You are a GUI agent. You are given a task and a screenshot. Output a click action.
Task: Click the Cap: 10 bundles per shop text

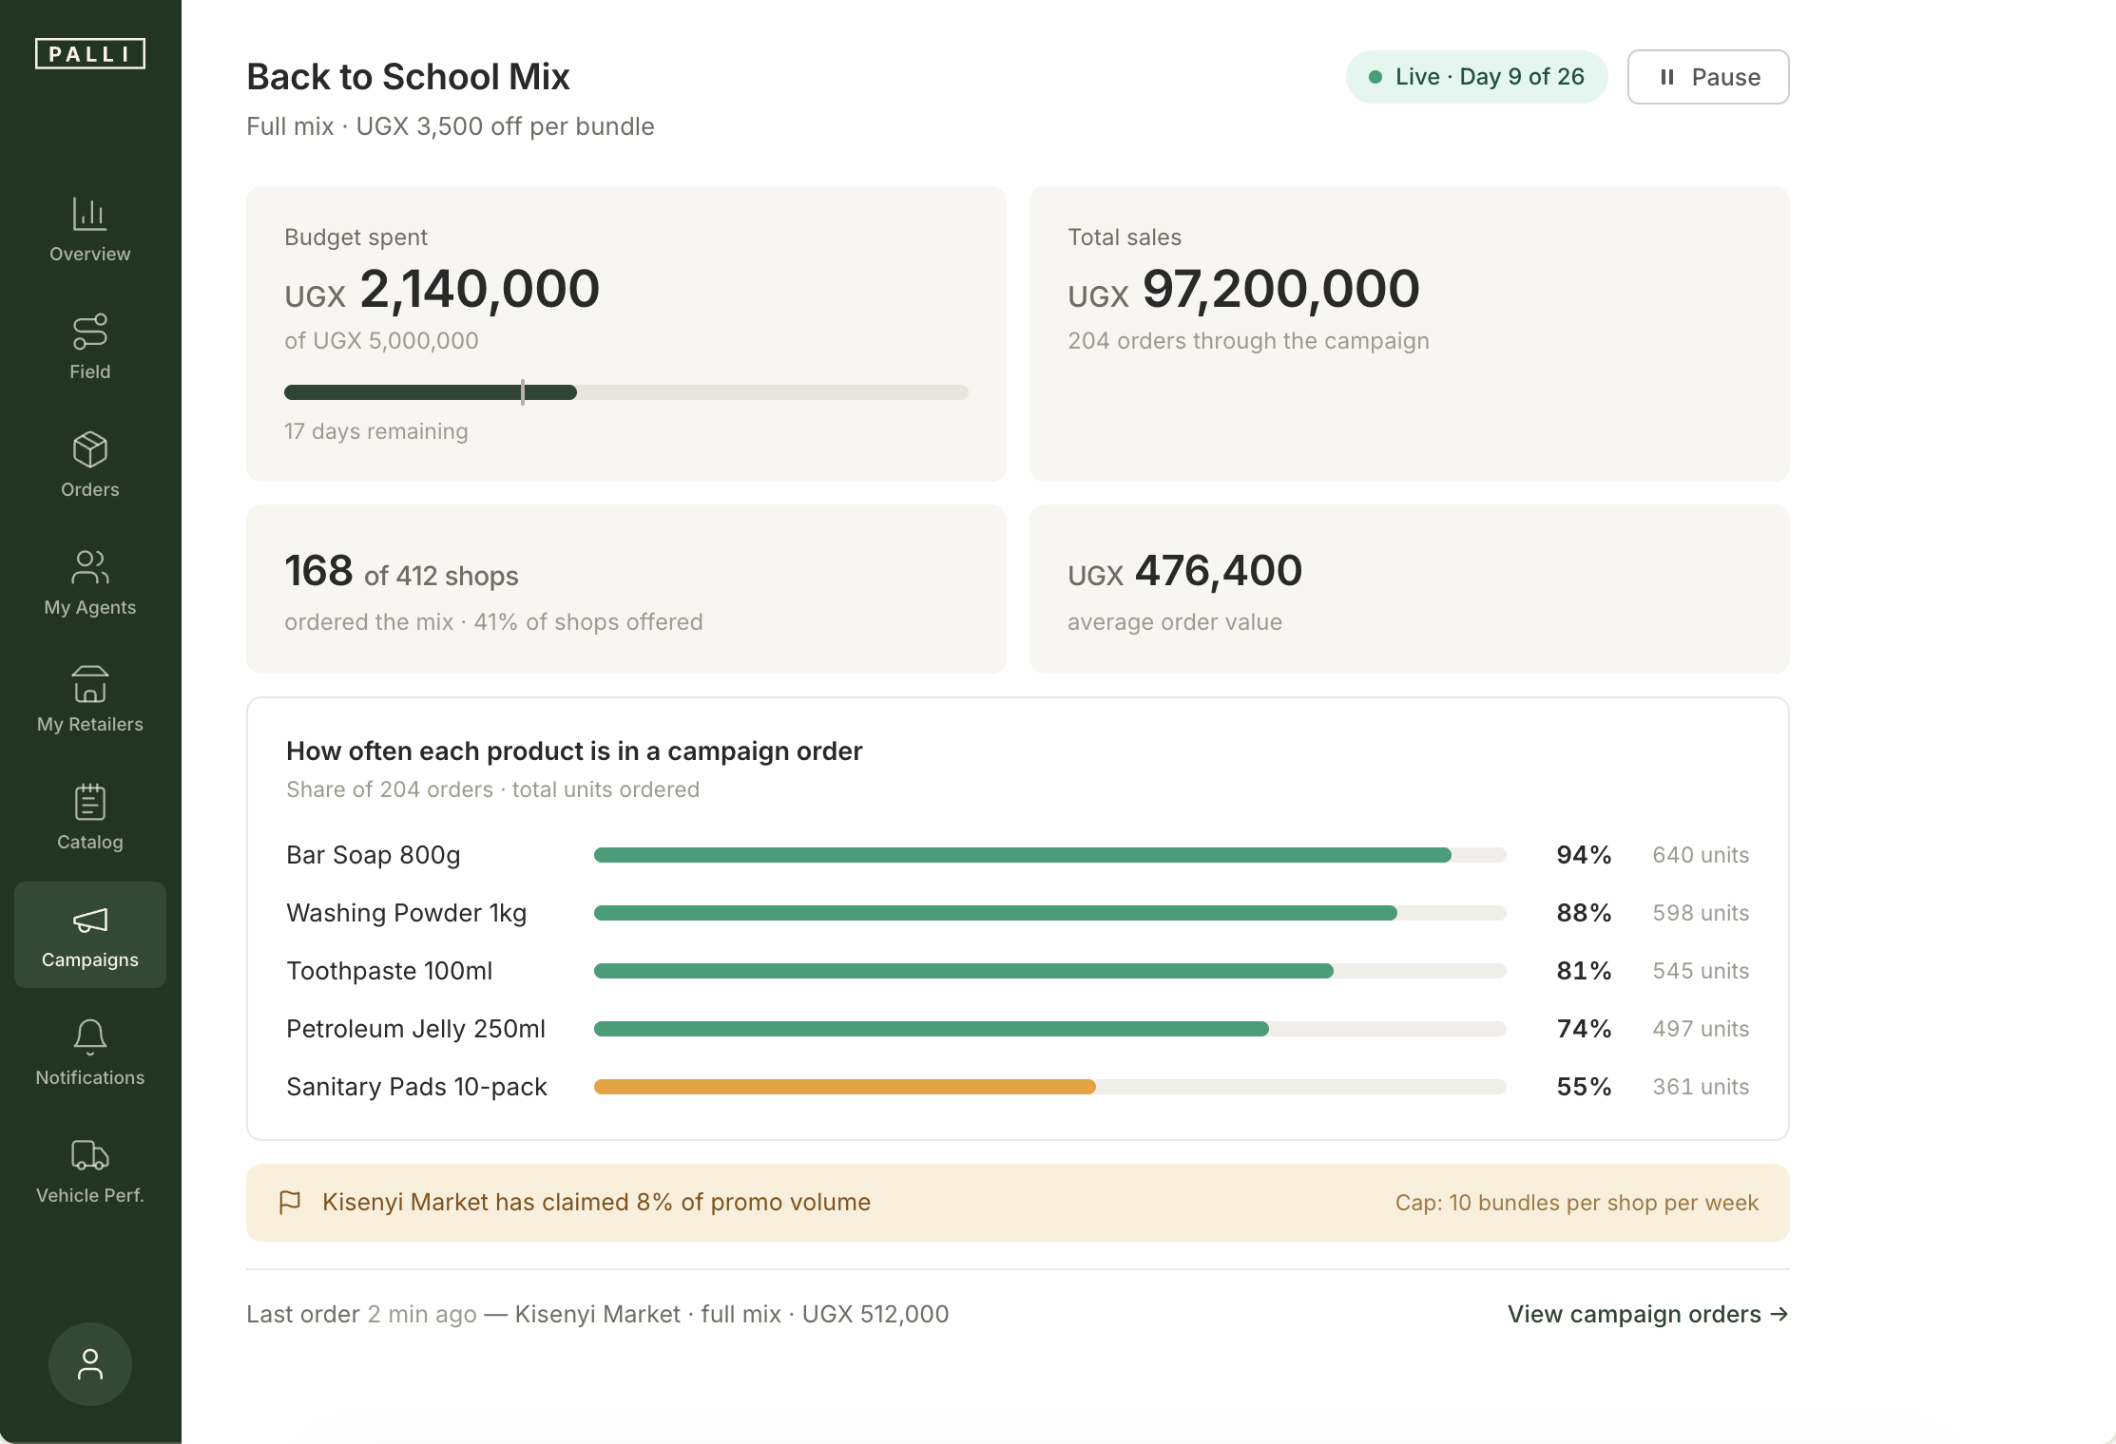(x=1577, y=1203)
